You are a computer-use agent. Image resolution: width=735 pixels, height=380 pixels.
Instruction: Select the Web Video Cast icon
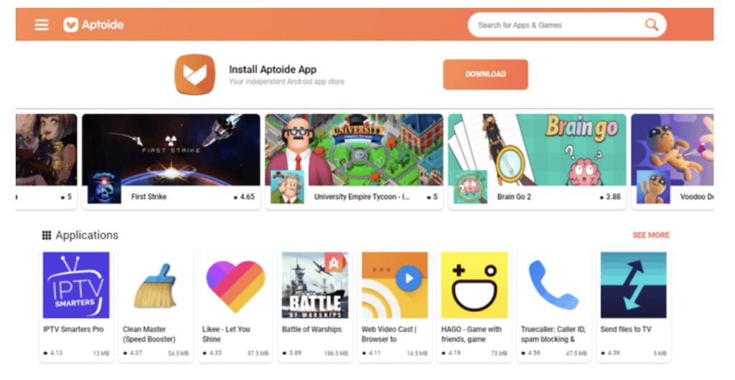pos(395,285)
